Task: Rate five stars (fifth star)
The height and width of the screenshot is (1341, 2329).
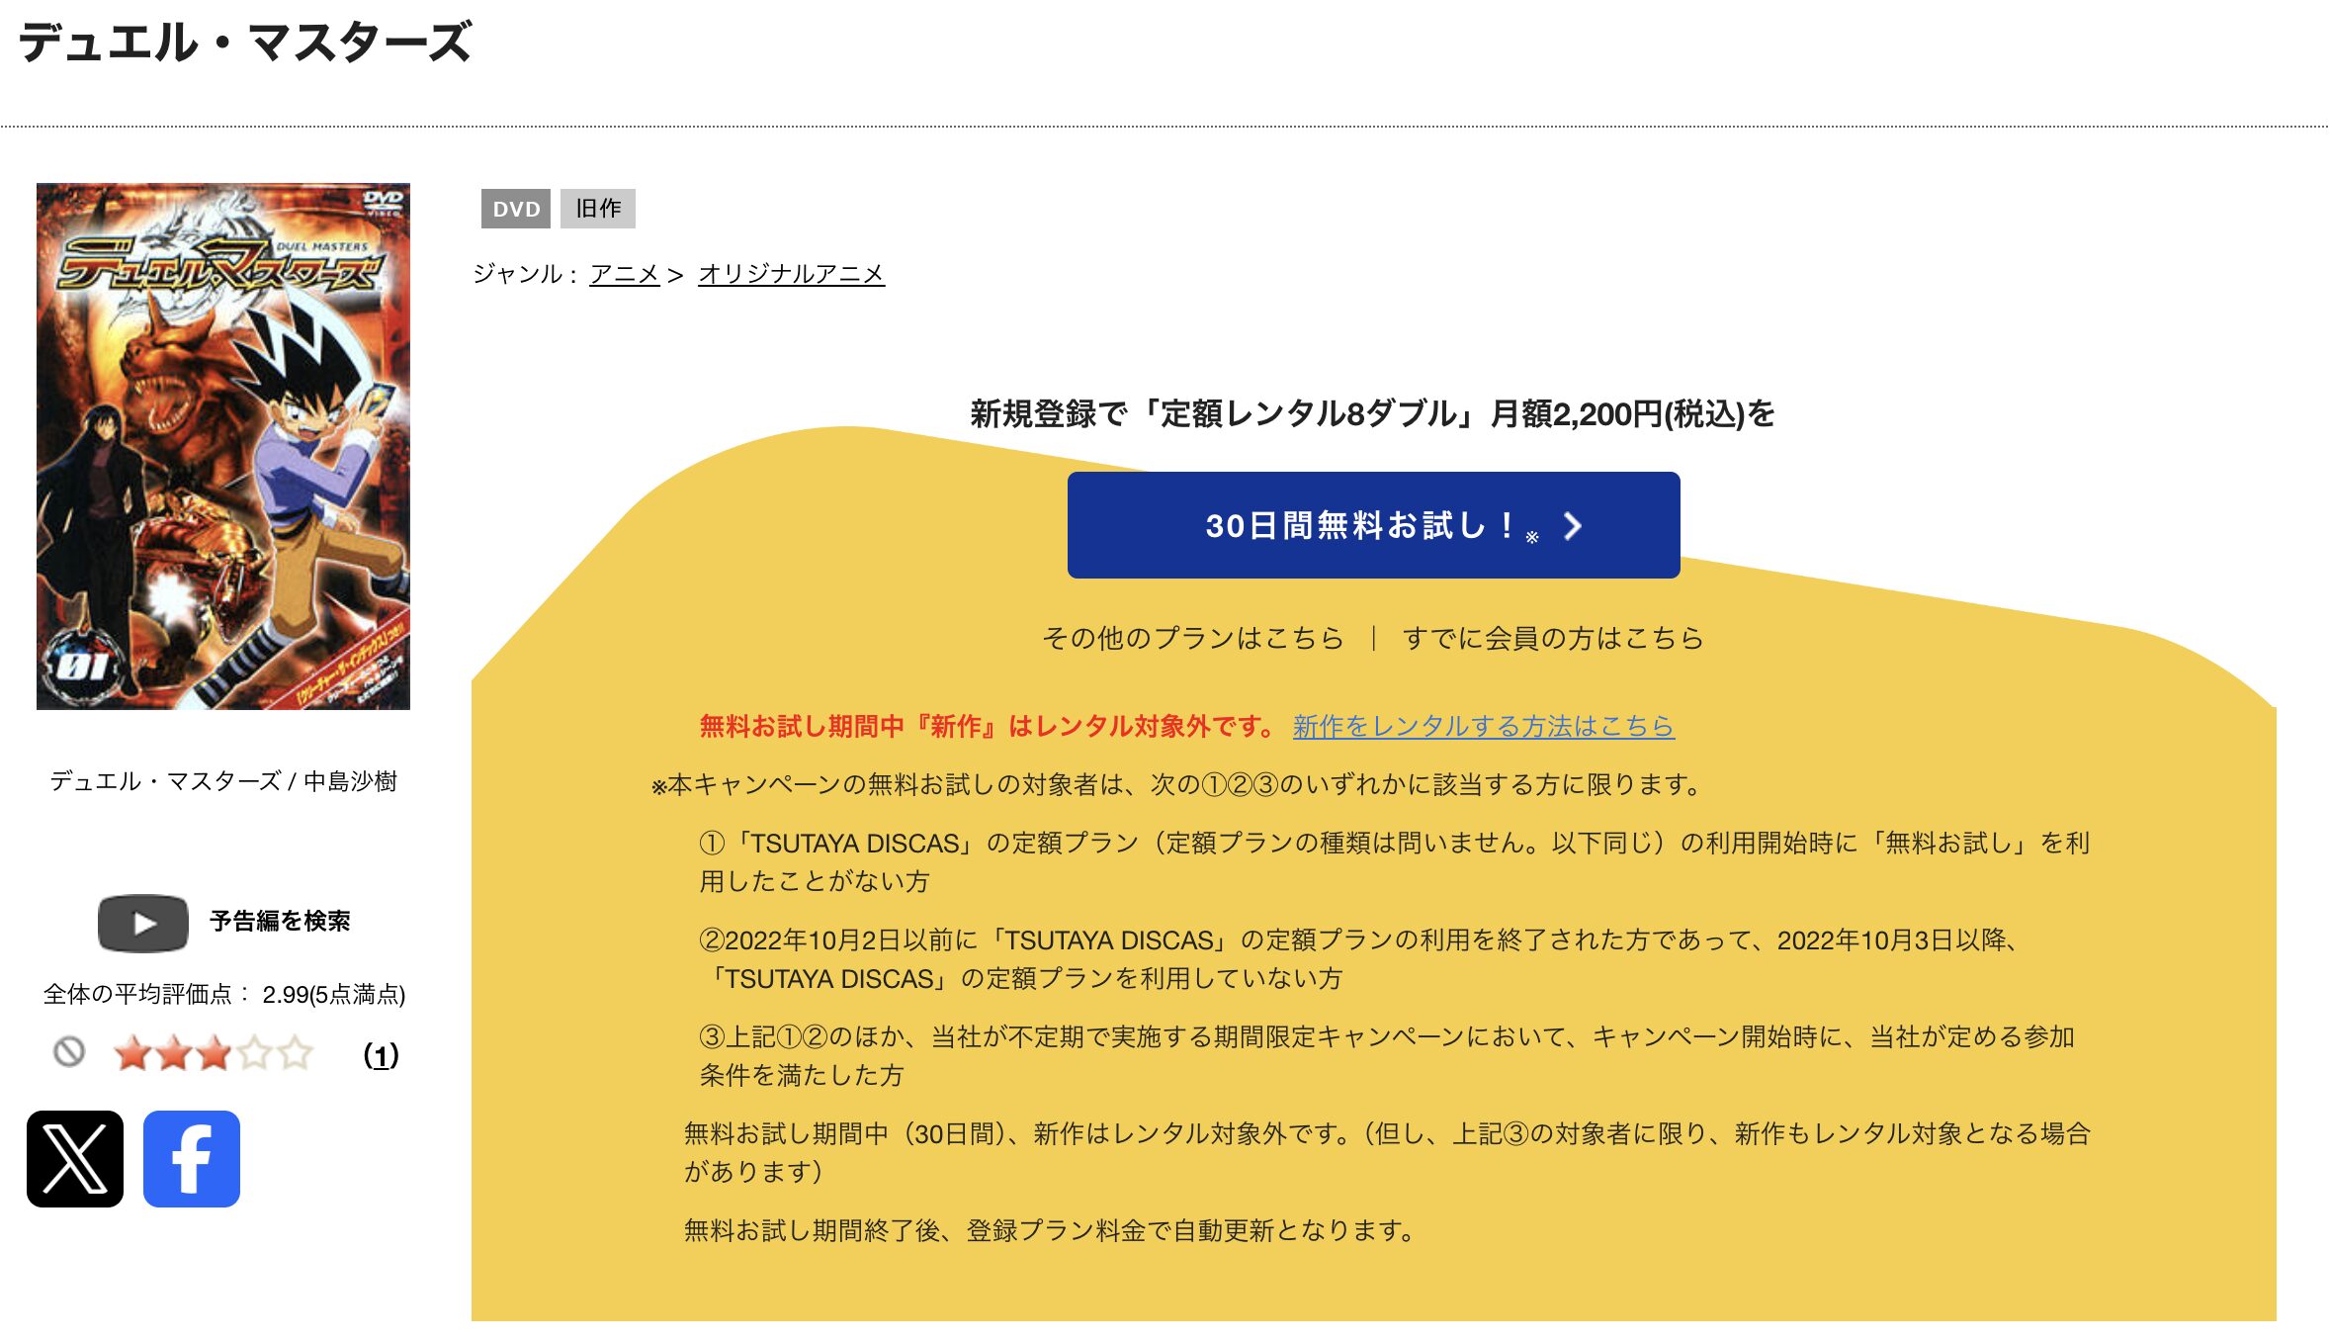Action: coord(295,1053)
